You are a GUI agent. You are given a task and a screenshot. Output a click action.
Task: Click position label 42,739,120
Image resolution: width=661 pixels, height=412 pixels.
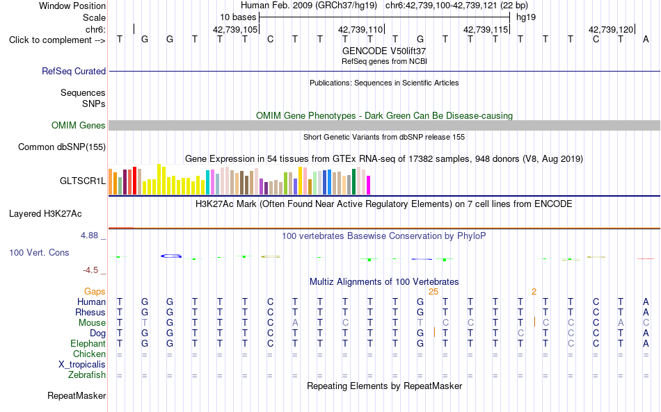611,29
